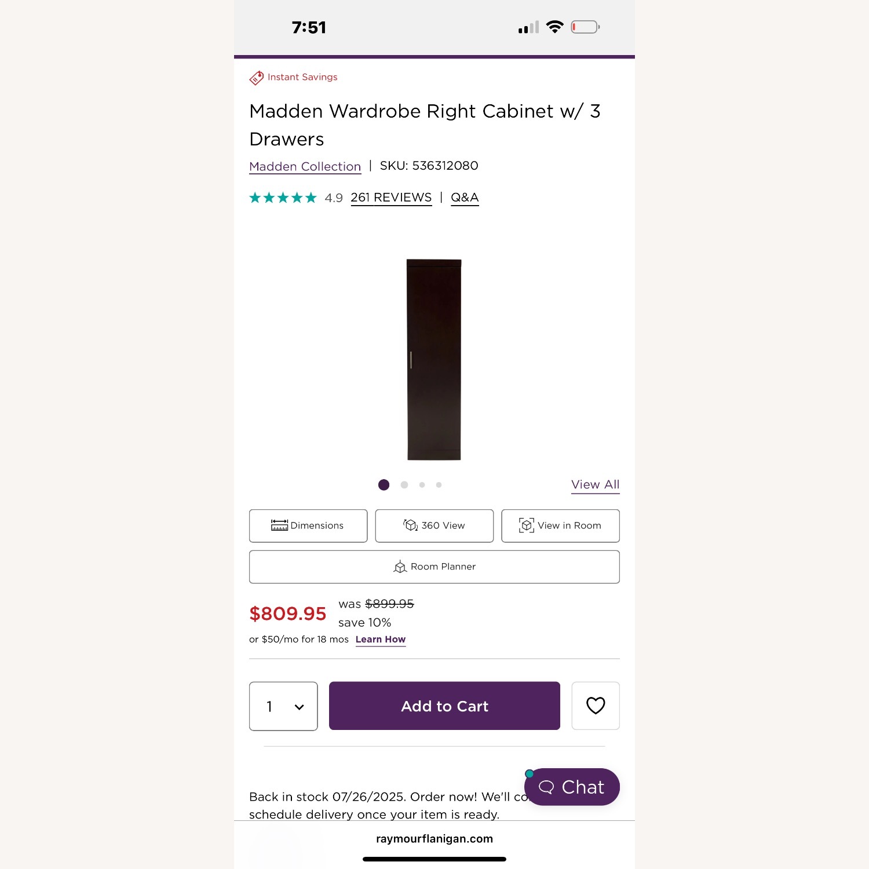The image size is (869, 869).
Task: Open the Chat bubble
Action: tap(572, 787)
